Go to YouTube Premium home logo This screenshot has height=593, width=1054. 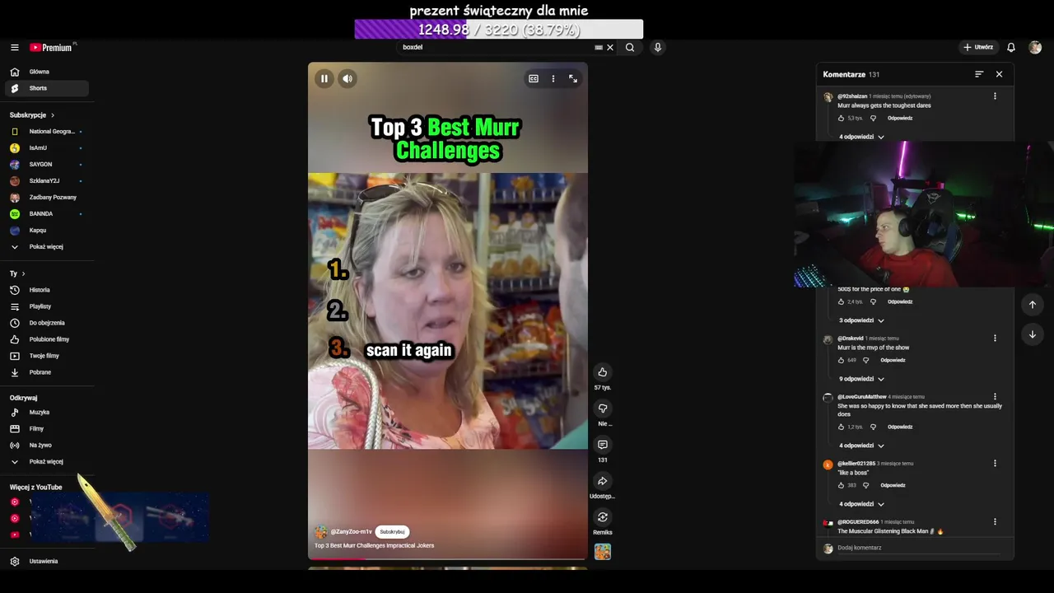(53, 48)
